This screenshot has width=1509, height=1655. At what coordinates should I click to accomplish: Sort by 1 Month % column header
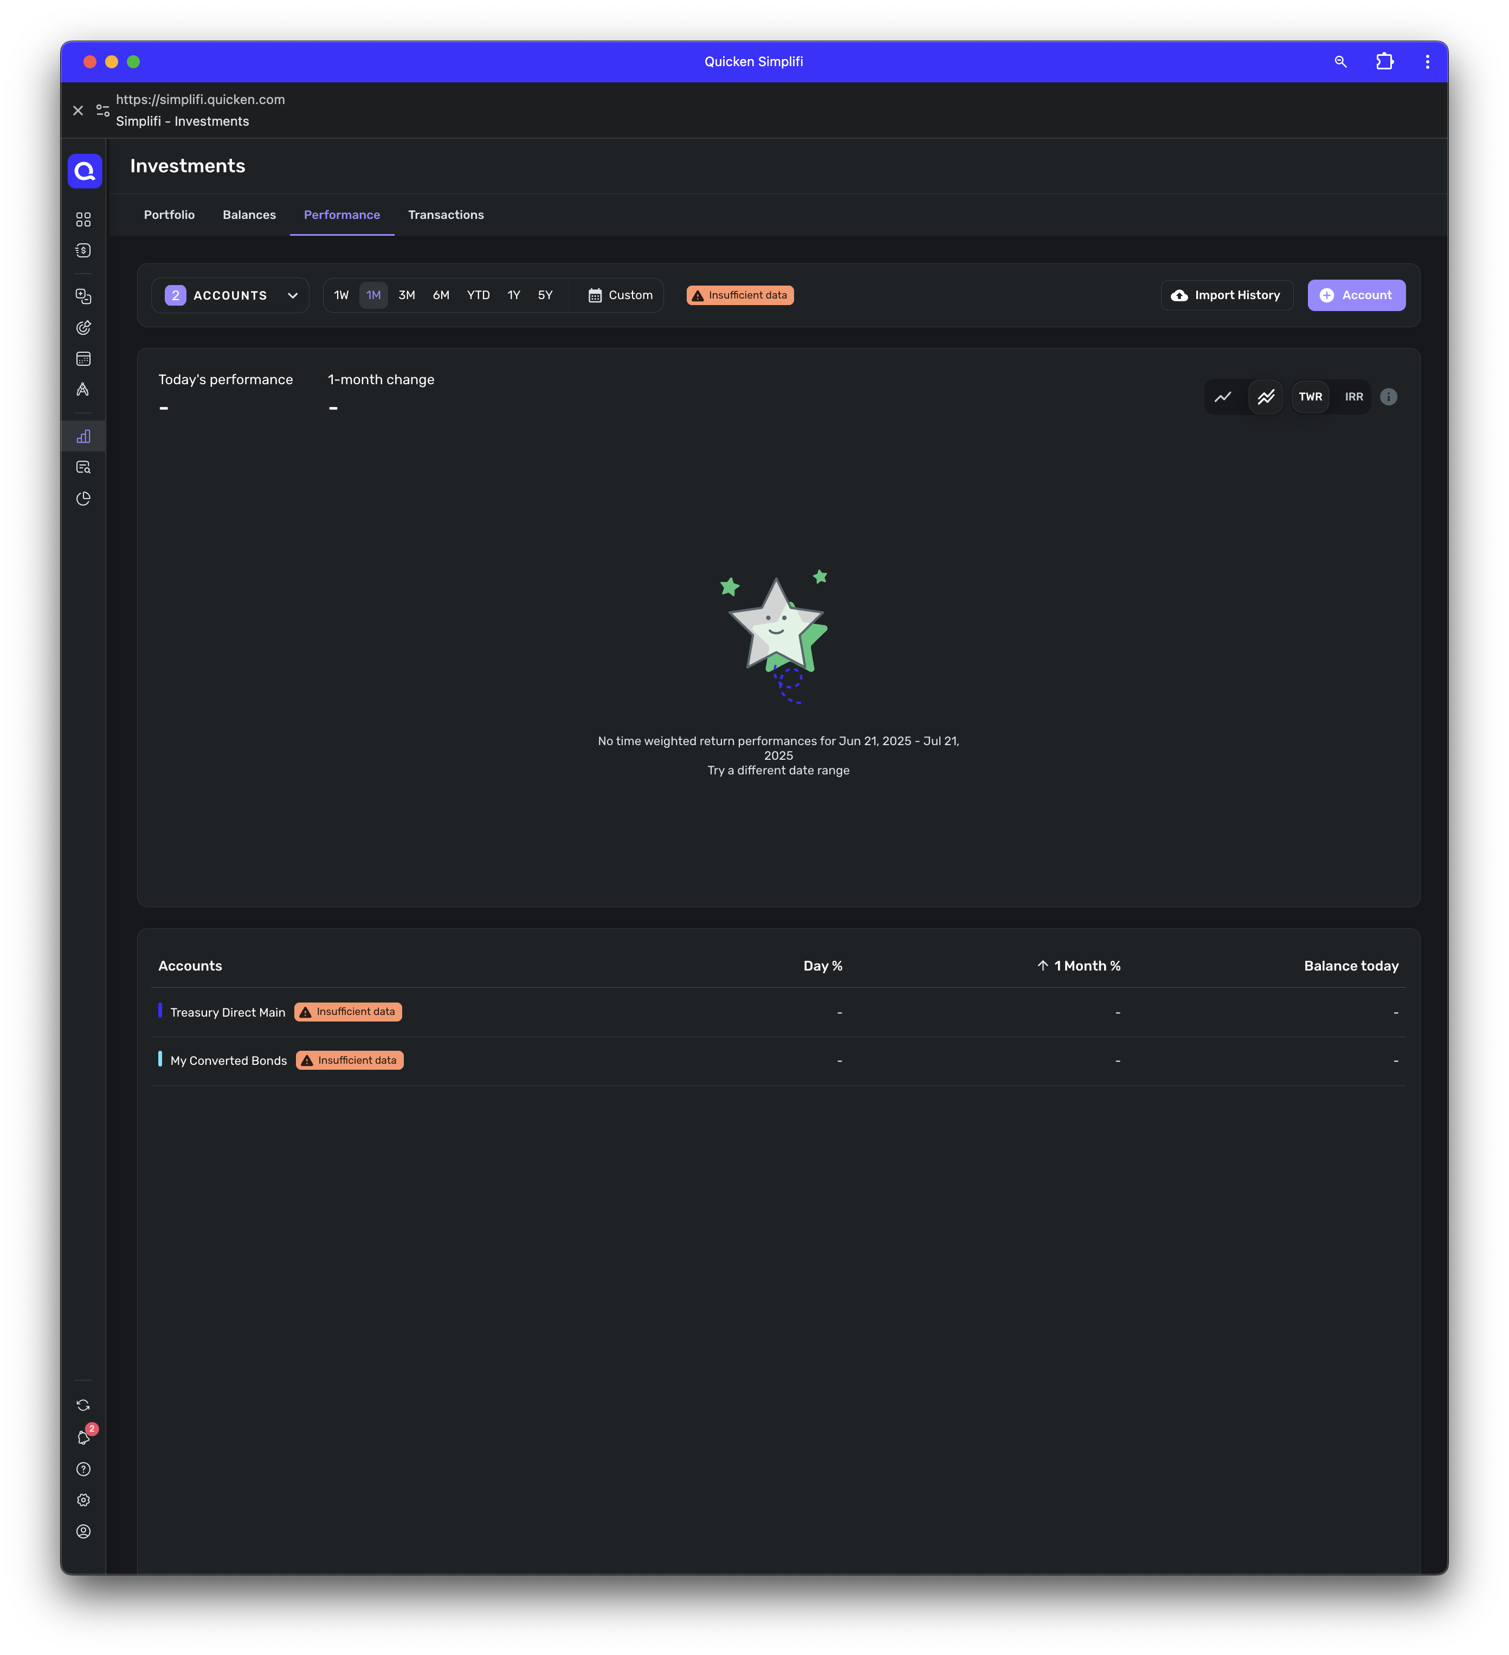[x=1079, y=966]
